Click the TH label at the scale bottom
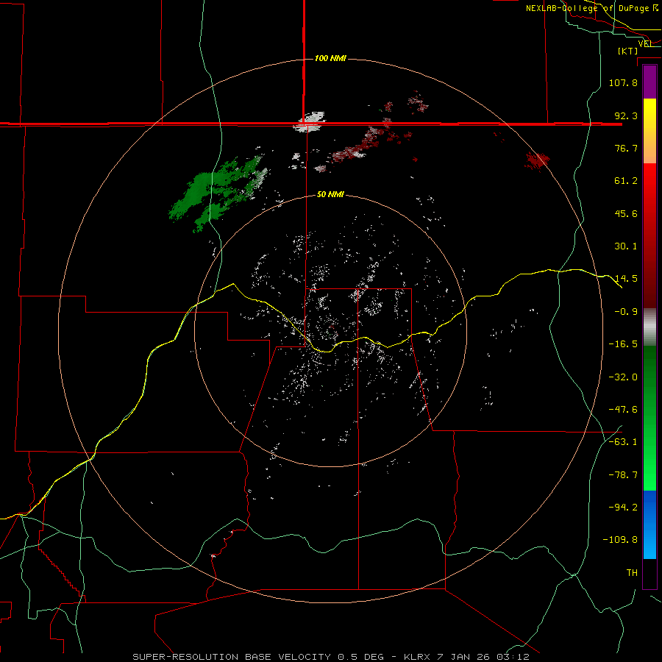This screenshot has height=662, width=662. tap(632, 573)
